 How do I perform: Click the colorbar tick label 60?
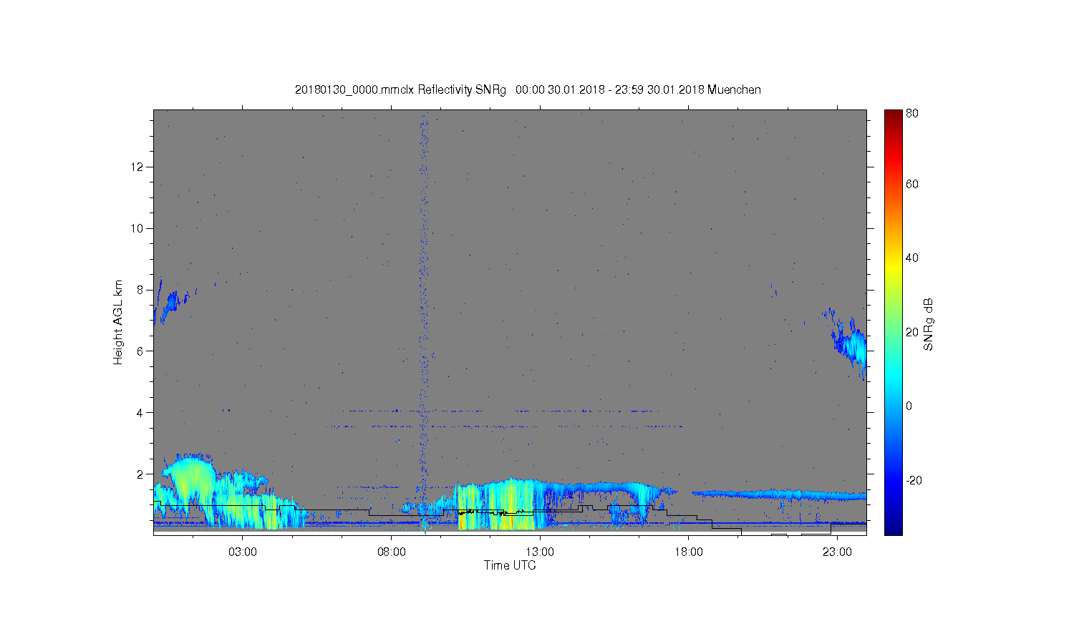912,185
